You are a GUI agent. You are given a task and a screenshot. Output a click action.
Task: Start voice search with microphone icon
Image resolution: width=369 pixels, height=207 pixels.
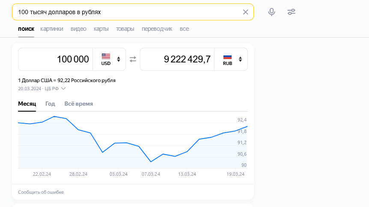pos(271,12)
